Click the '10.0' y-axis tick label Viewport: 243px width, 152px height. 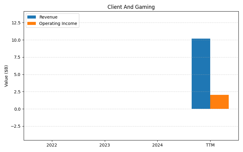tap(16, 40)
